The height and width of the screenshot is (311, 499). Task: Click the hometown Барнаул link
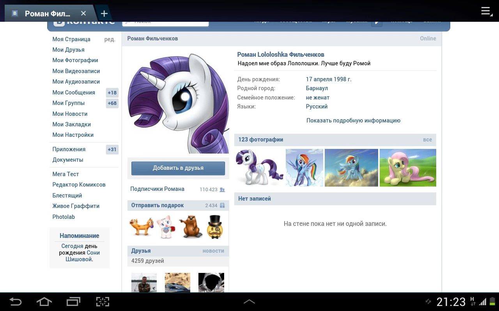(317, 88)
